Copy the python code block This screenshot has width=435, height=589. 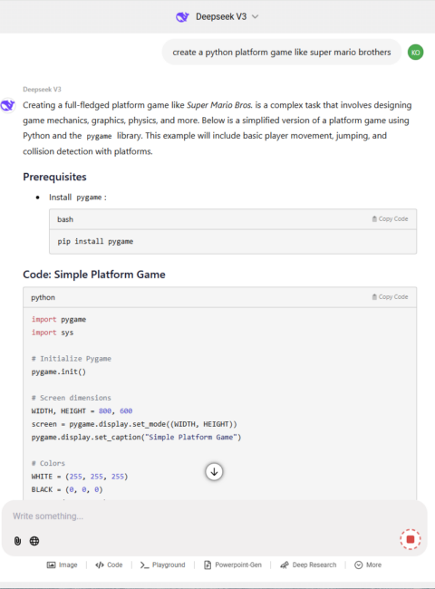(390, 296)
